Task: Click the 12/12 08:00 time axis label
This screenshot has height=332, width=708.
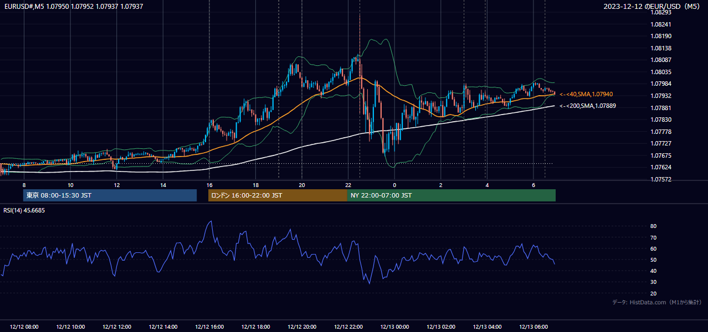Action: pyautogui.click(x=24, y=327)
